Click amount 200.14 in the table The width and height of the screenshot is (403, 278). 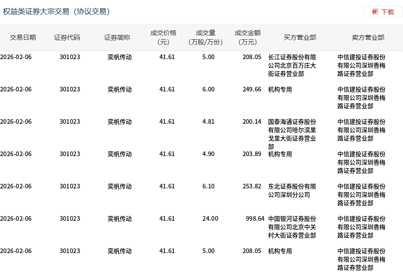click(252, 122)
